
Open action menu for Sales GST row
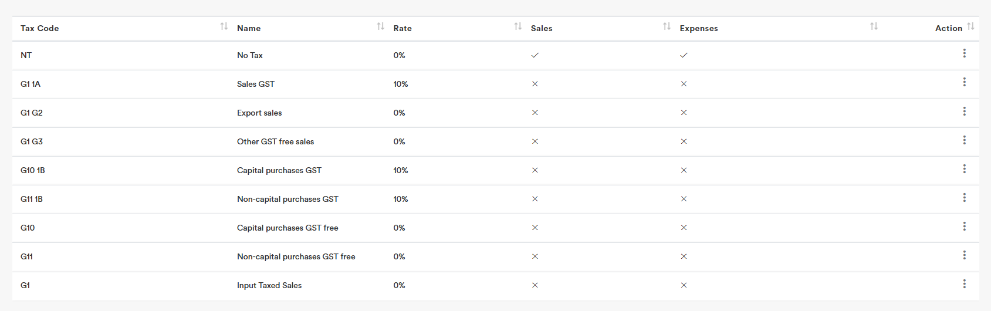point(964,82)
